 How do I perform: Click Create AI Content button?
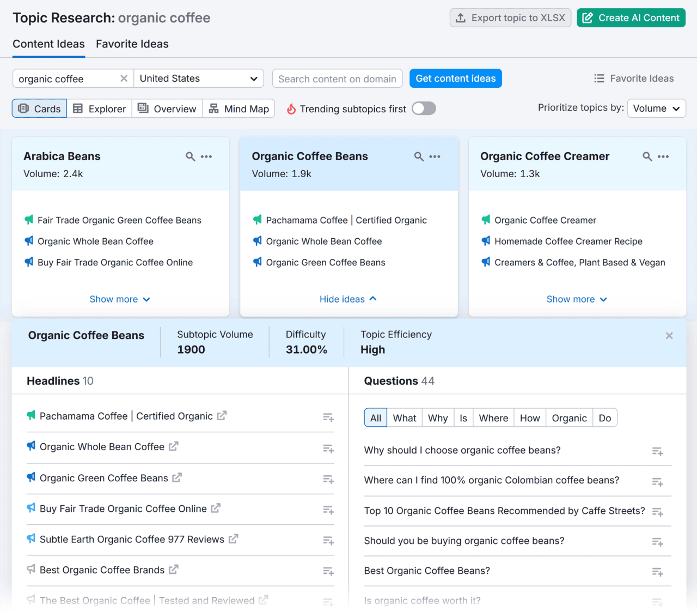(x=631, y=18)
